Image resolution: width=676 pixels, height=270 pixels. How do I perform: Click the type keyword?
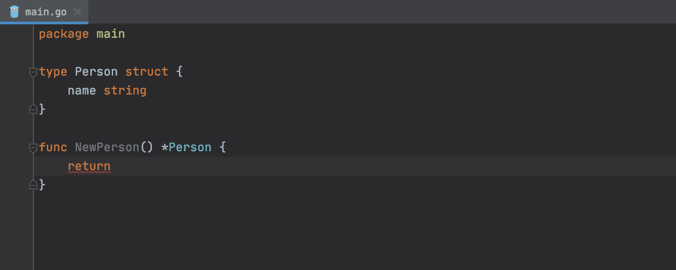coord(53,72)
